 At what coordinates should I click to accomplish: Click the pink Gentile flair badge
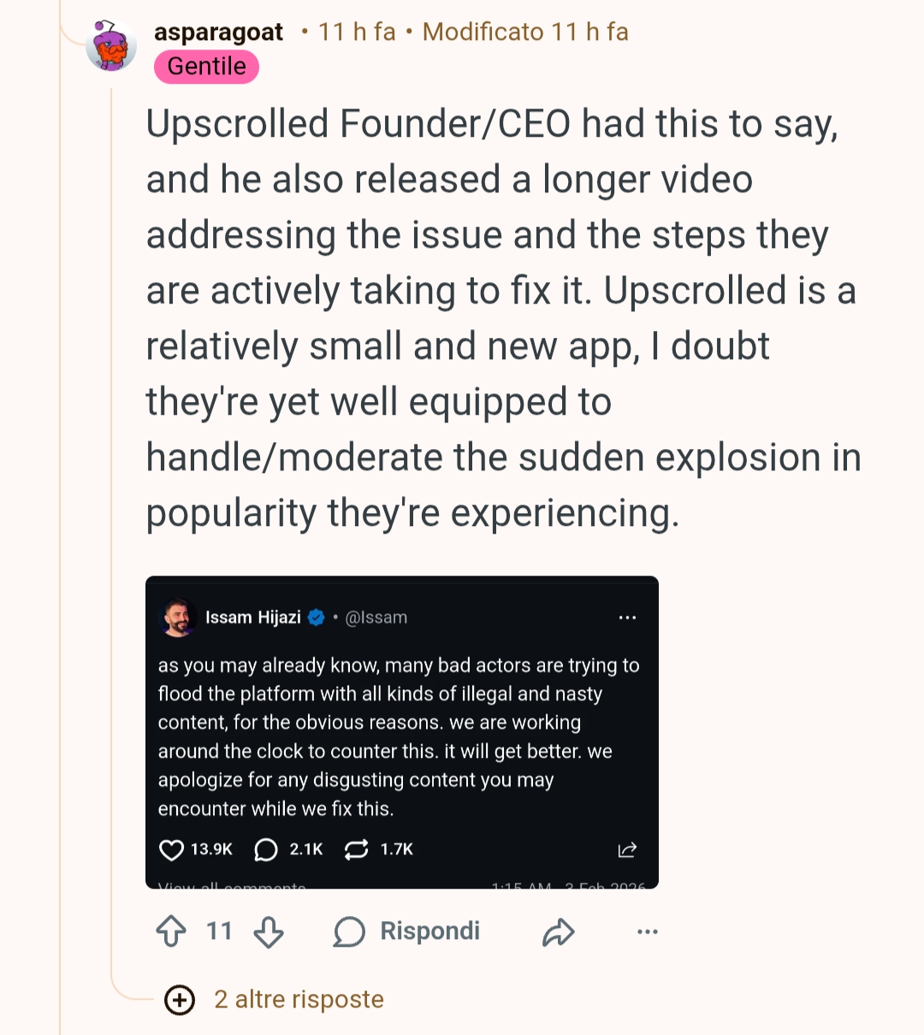point(206,67)
